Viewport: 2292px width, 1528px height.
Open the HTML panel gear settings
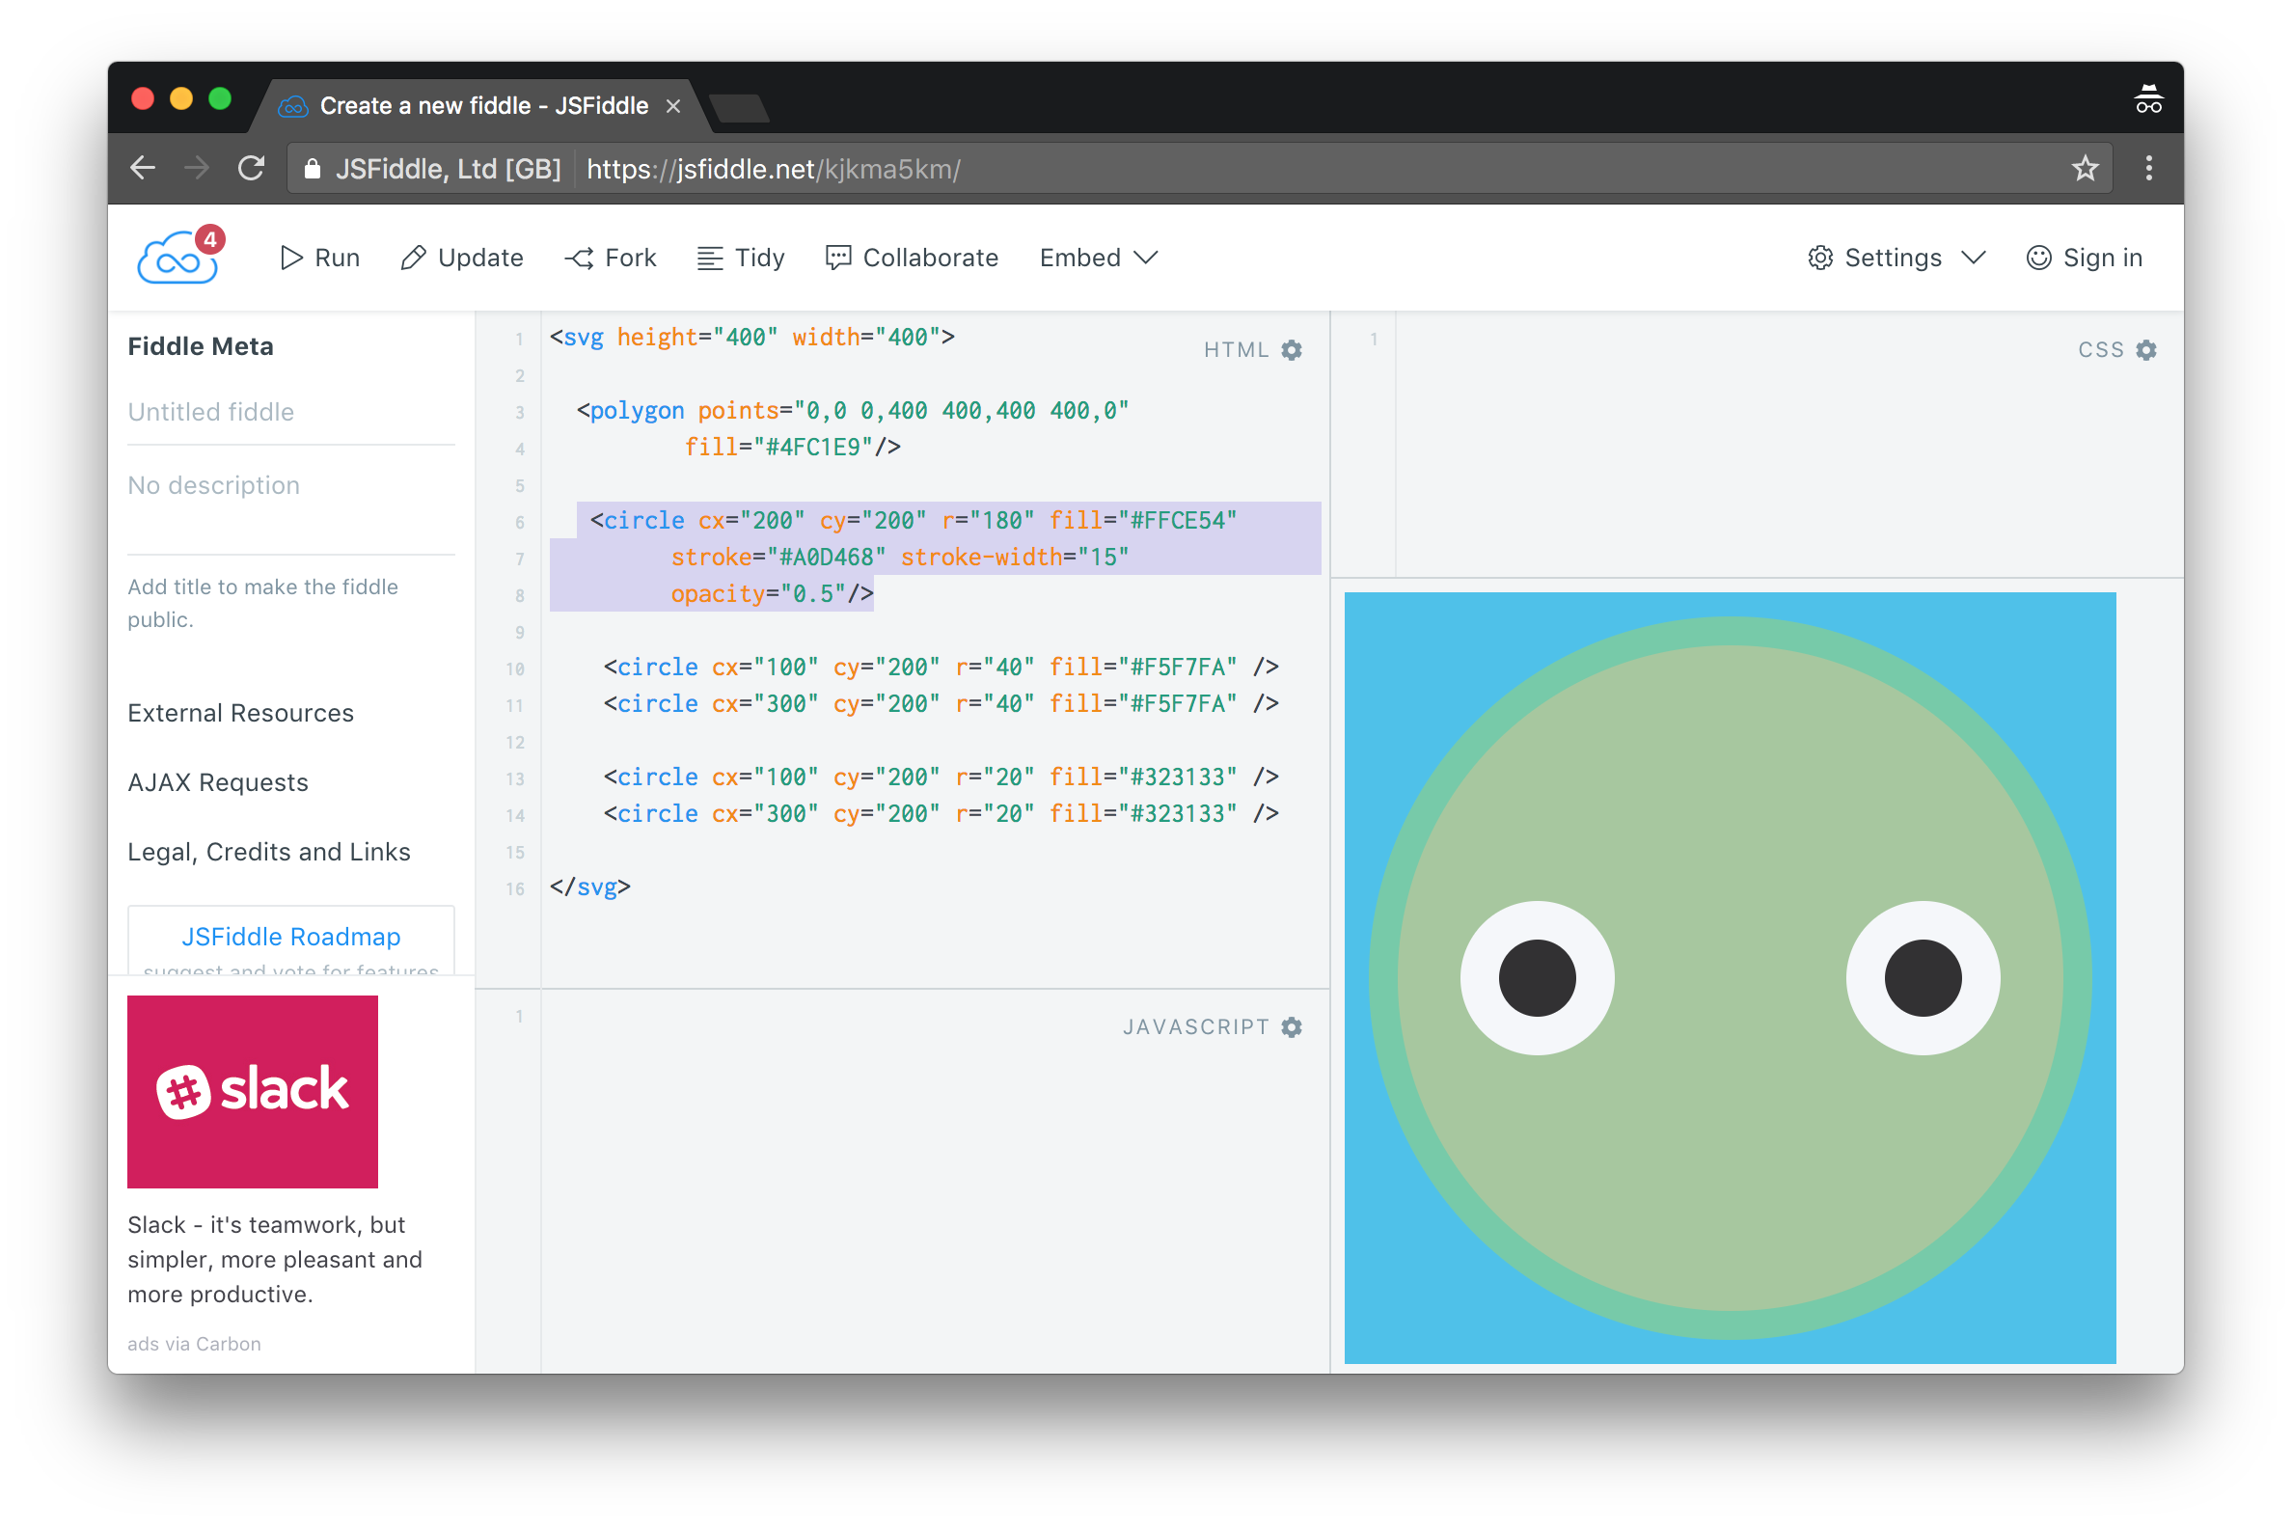click(1292, 351)
